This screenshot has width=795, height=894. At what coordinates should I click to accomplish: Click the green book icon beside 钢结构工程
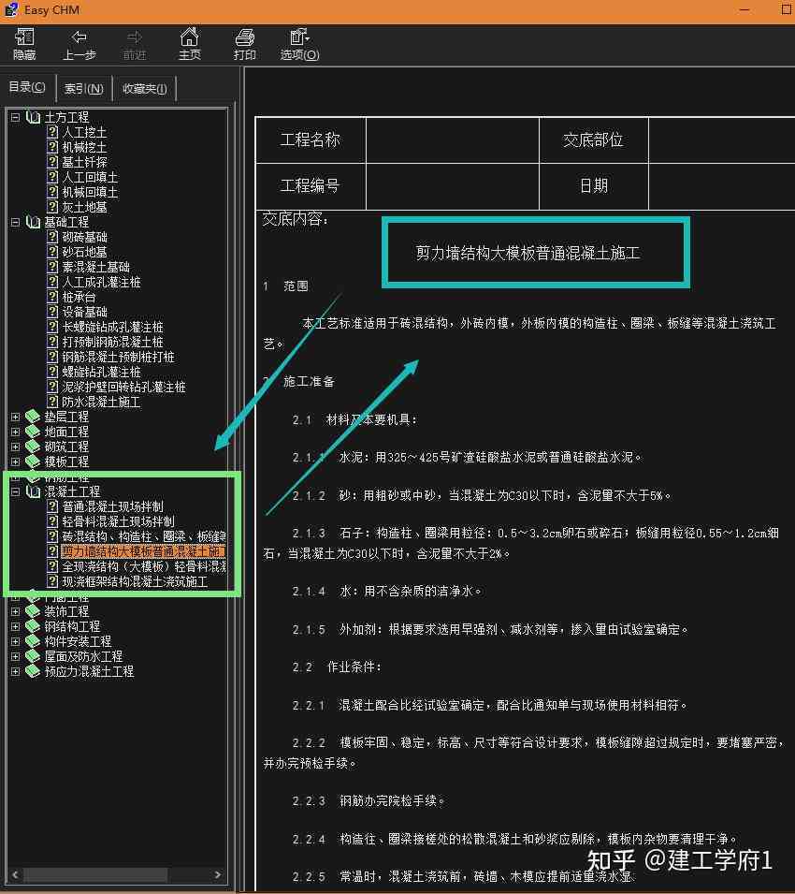pos(33,626)
